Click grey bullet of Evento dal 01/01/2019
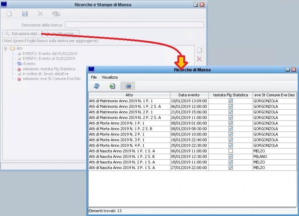The height and width of the screenshot is (216, 299). click(19, 53)
